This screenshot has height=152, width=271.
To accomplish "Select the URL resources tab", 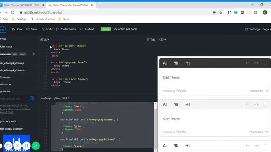I will [x=14, y=54].
